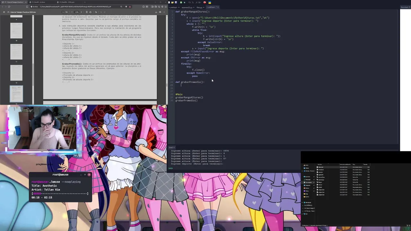Open Descargas in File Explorer sidebar
Viewport: 411px width, 231px height.
coord(308,180)
